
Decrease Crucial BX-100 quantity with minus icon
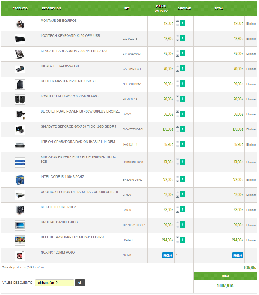click(x=178, y=227)
